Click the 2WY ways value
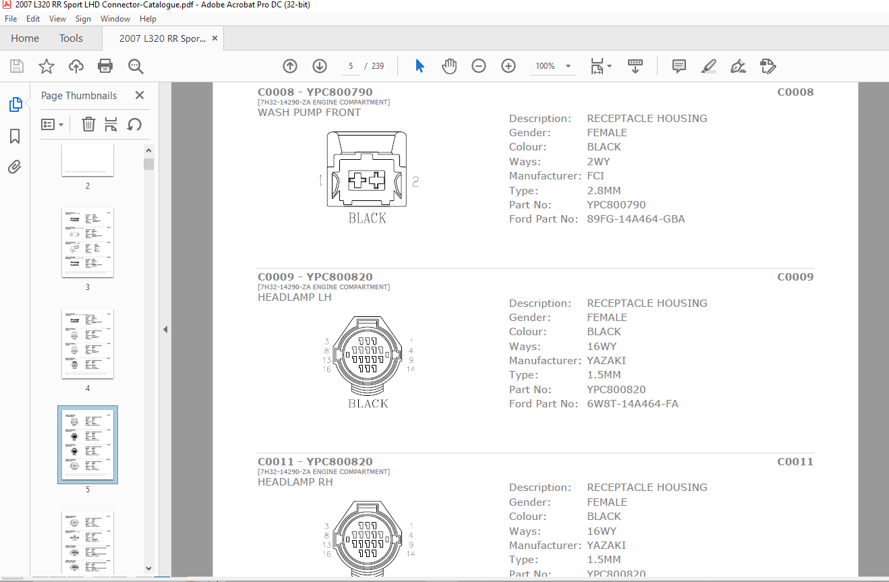This screenshot has height=582, width=889. 598,162
